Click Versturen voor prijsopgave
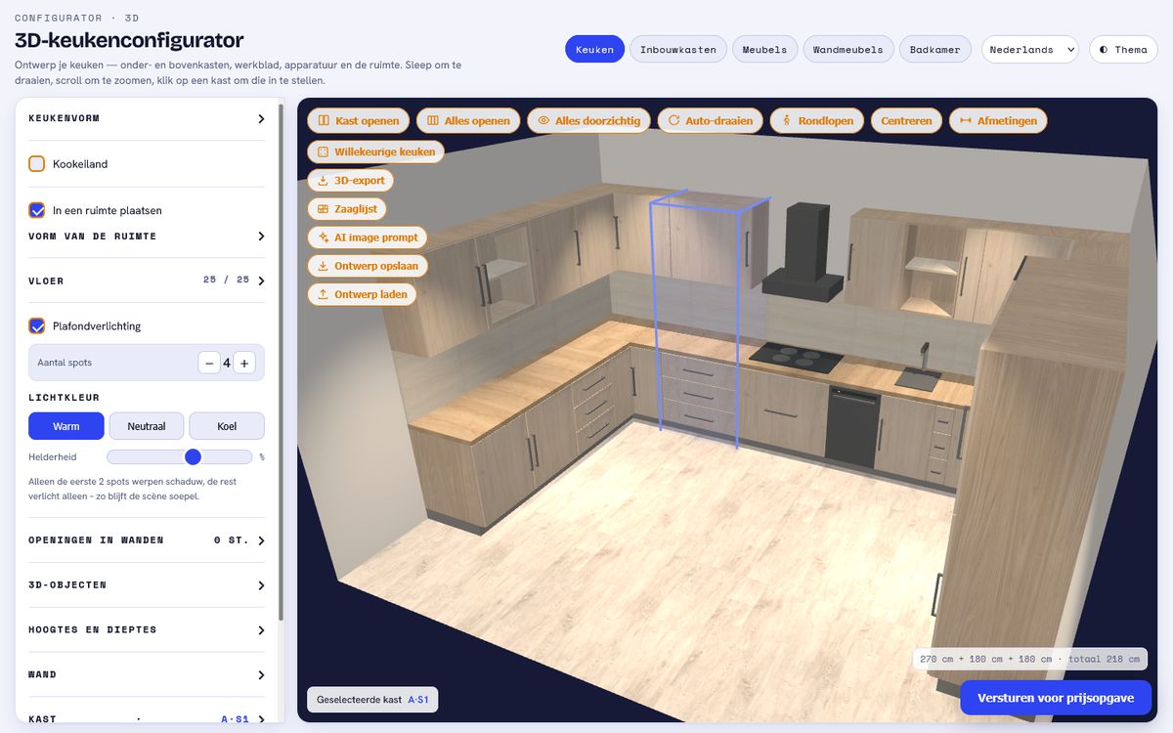This screenshot has width=1173, height=733. tap(1056, 698)
